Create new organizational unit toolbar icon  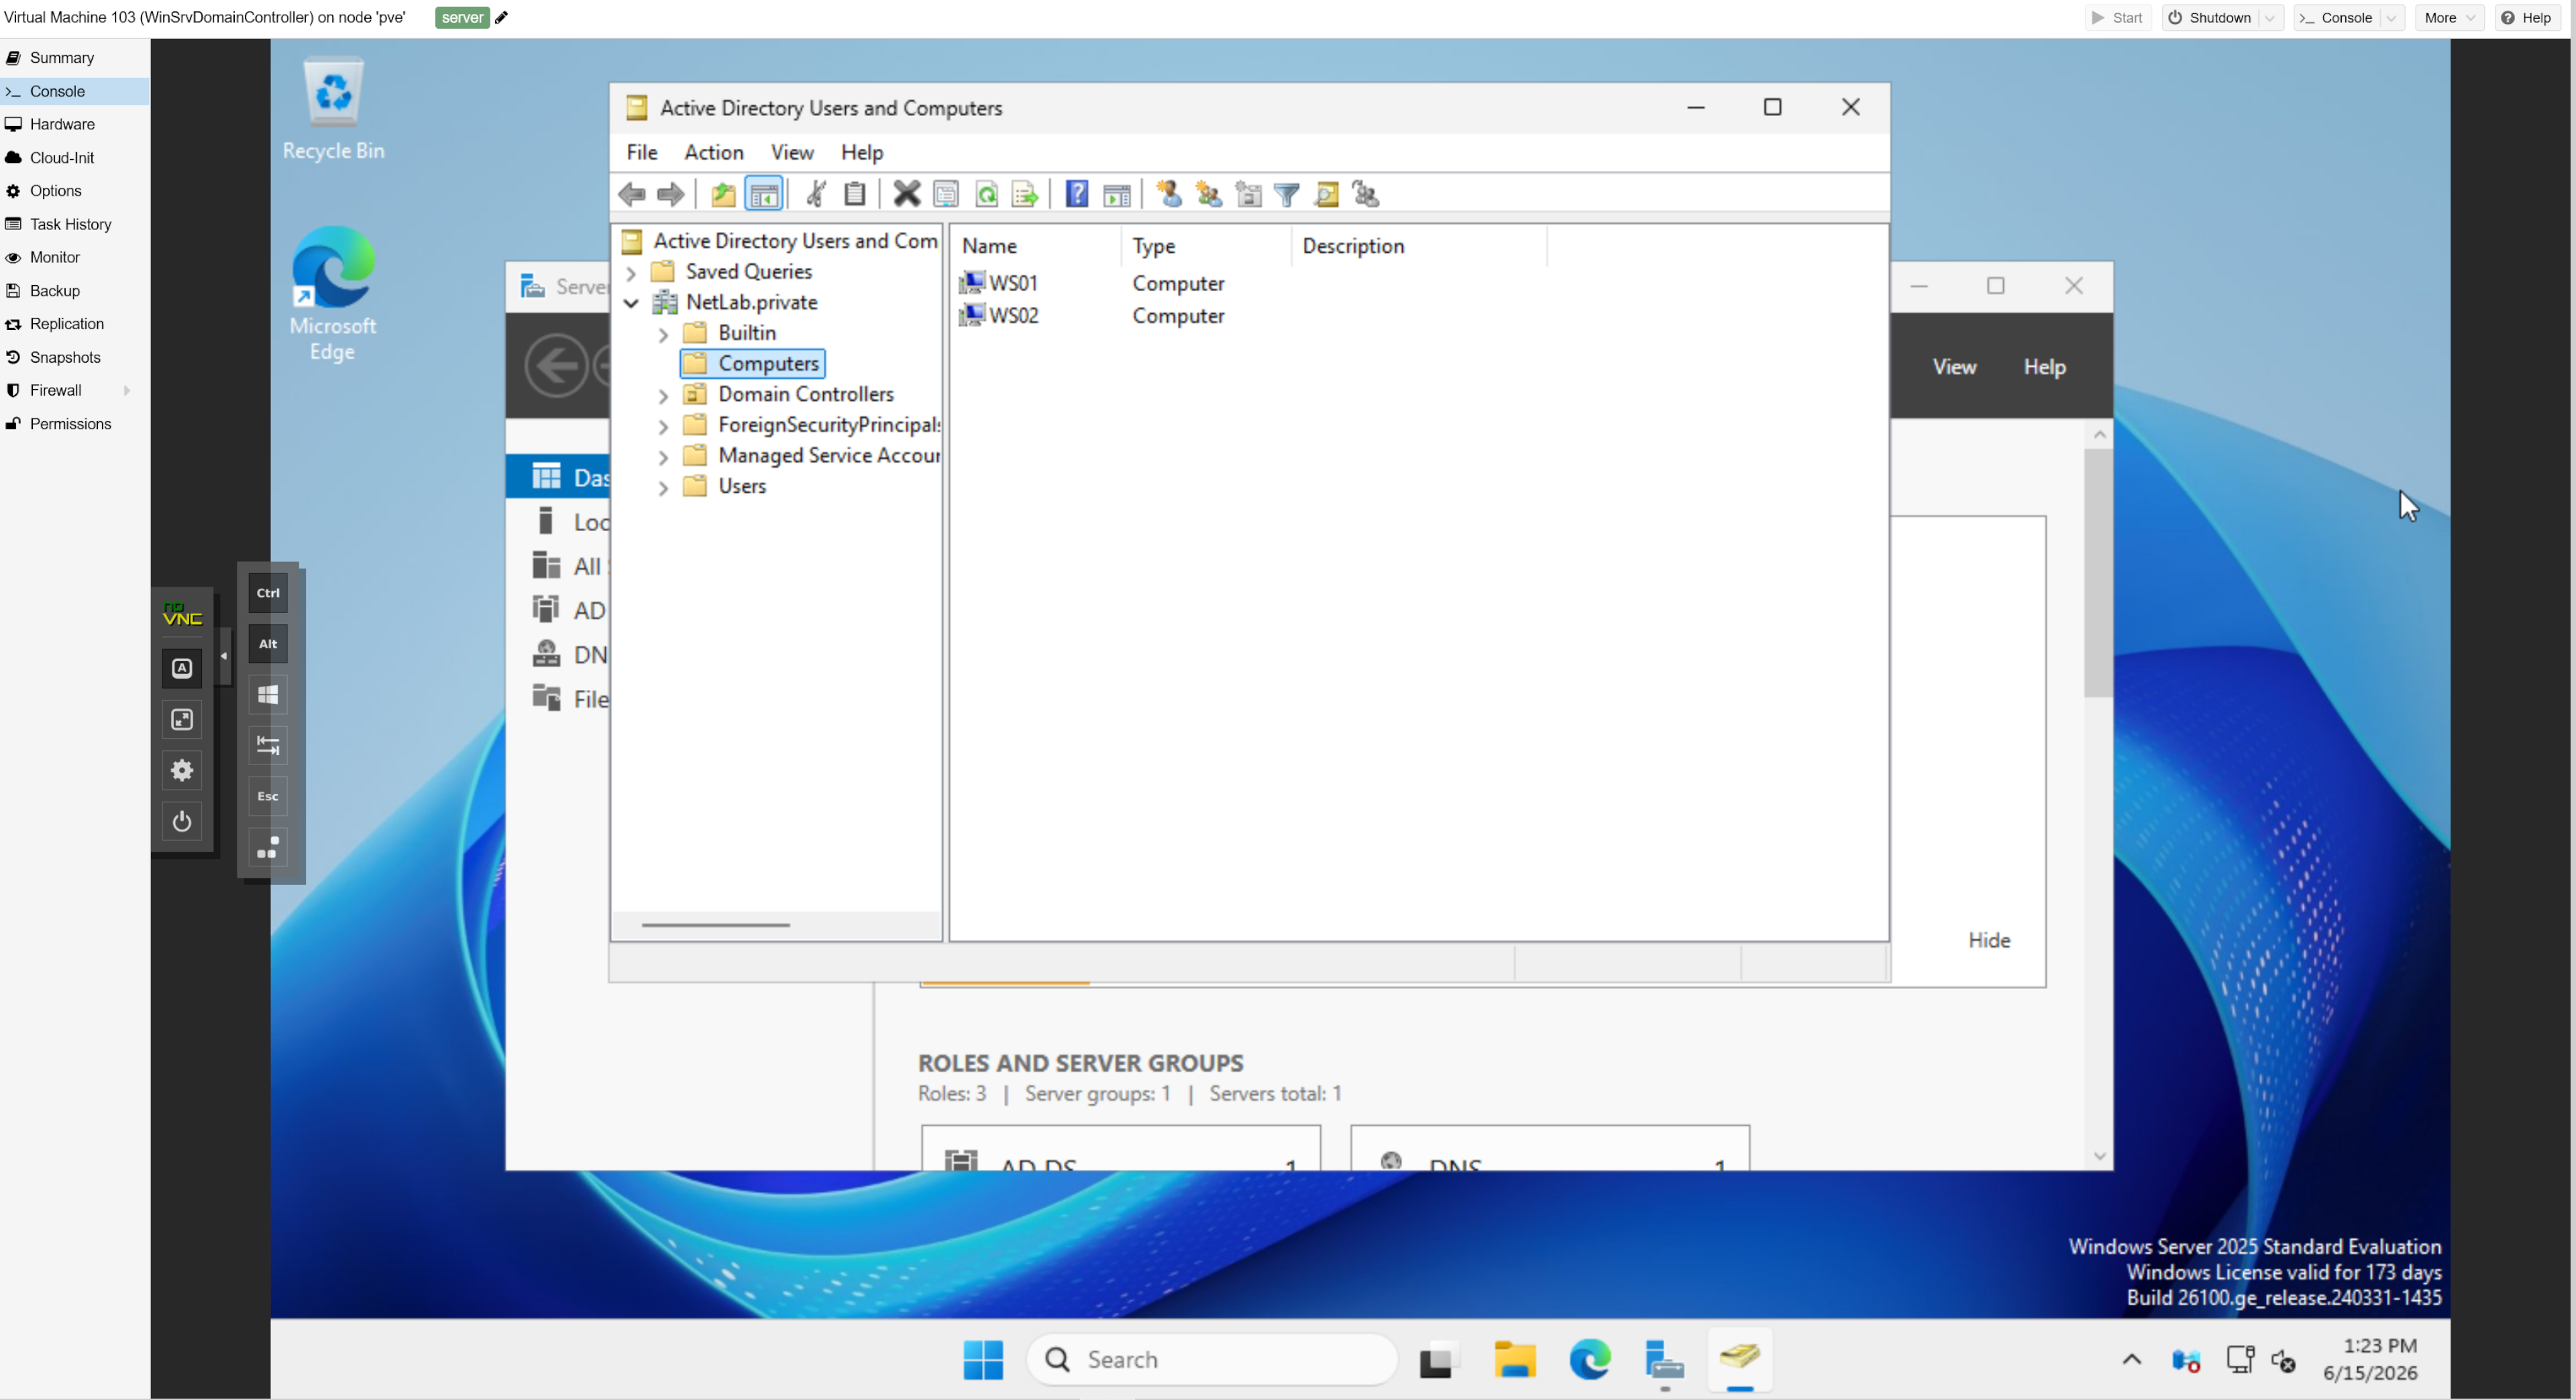[x=1248, y=194]
